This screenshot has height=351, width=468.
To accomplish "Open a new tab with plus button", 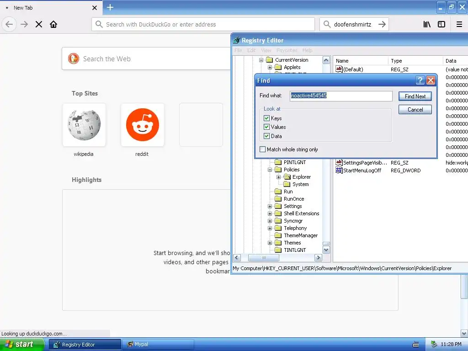I will click(x=110, y=7).
